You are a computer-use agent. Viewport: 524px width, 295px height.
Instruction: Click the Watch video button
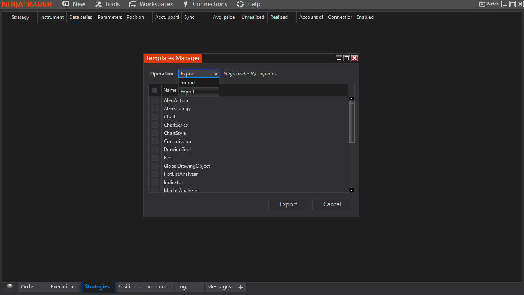point(489,4)
